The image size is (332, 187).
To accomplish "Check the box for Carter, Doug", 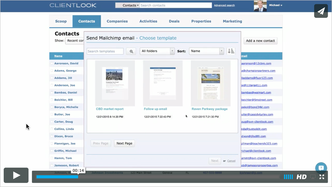I will click(52, 122).
